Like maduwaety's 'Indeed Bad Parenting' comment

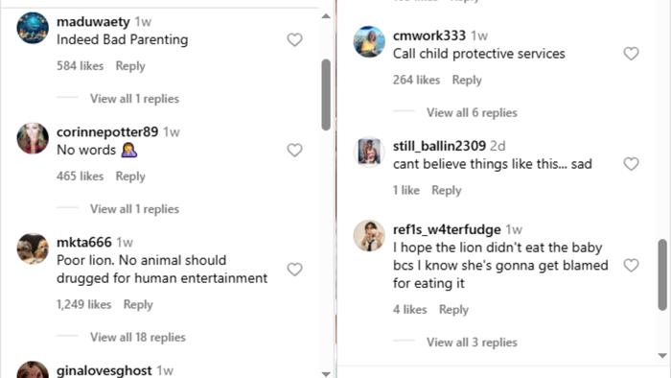(x=294, y=39)
